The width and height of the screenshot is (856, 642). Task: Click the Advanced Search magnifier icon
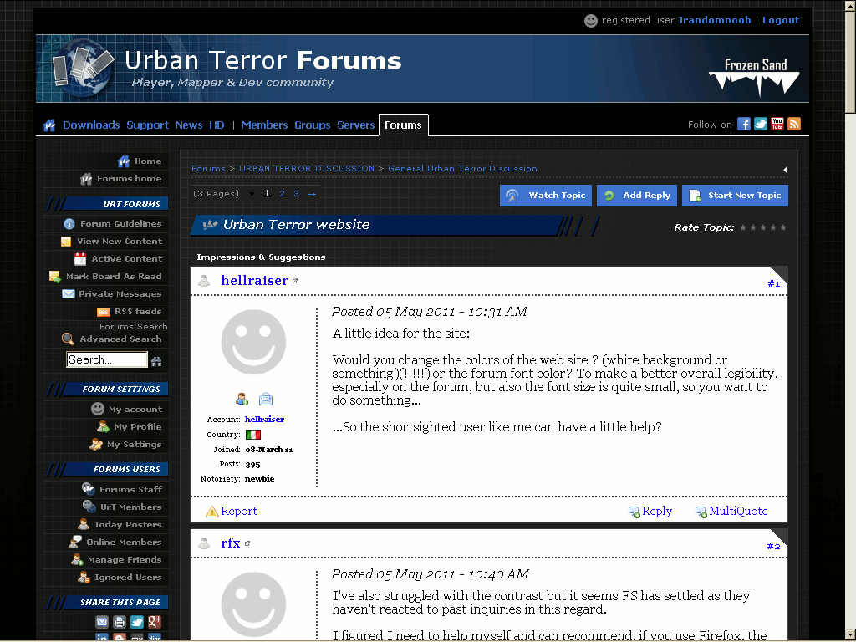pyautogui.click(x=68, y=339)
